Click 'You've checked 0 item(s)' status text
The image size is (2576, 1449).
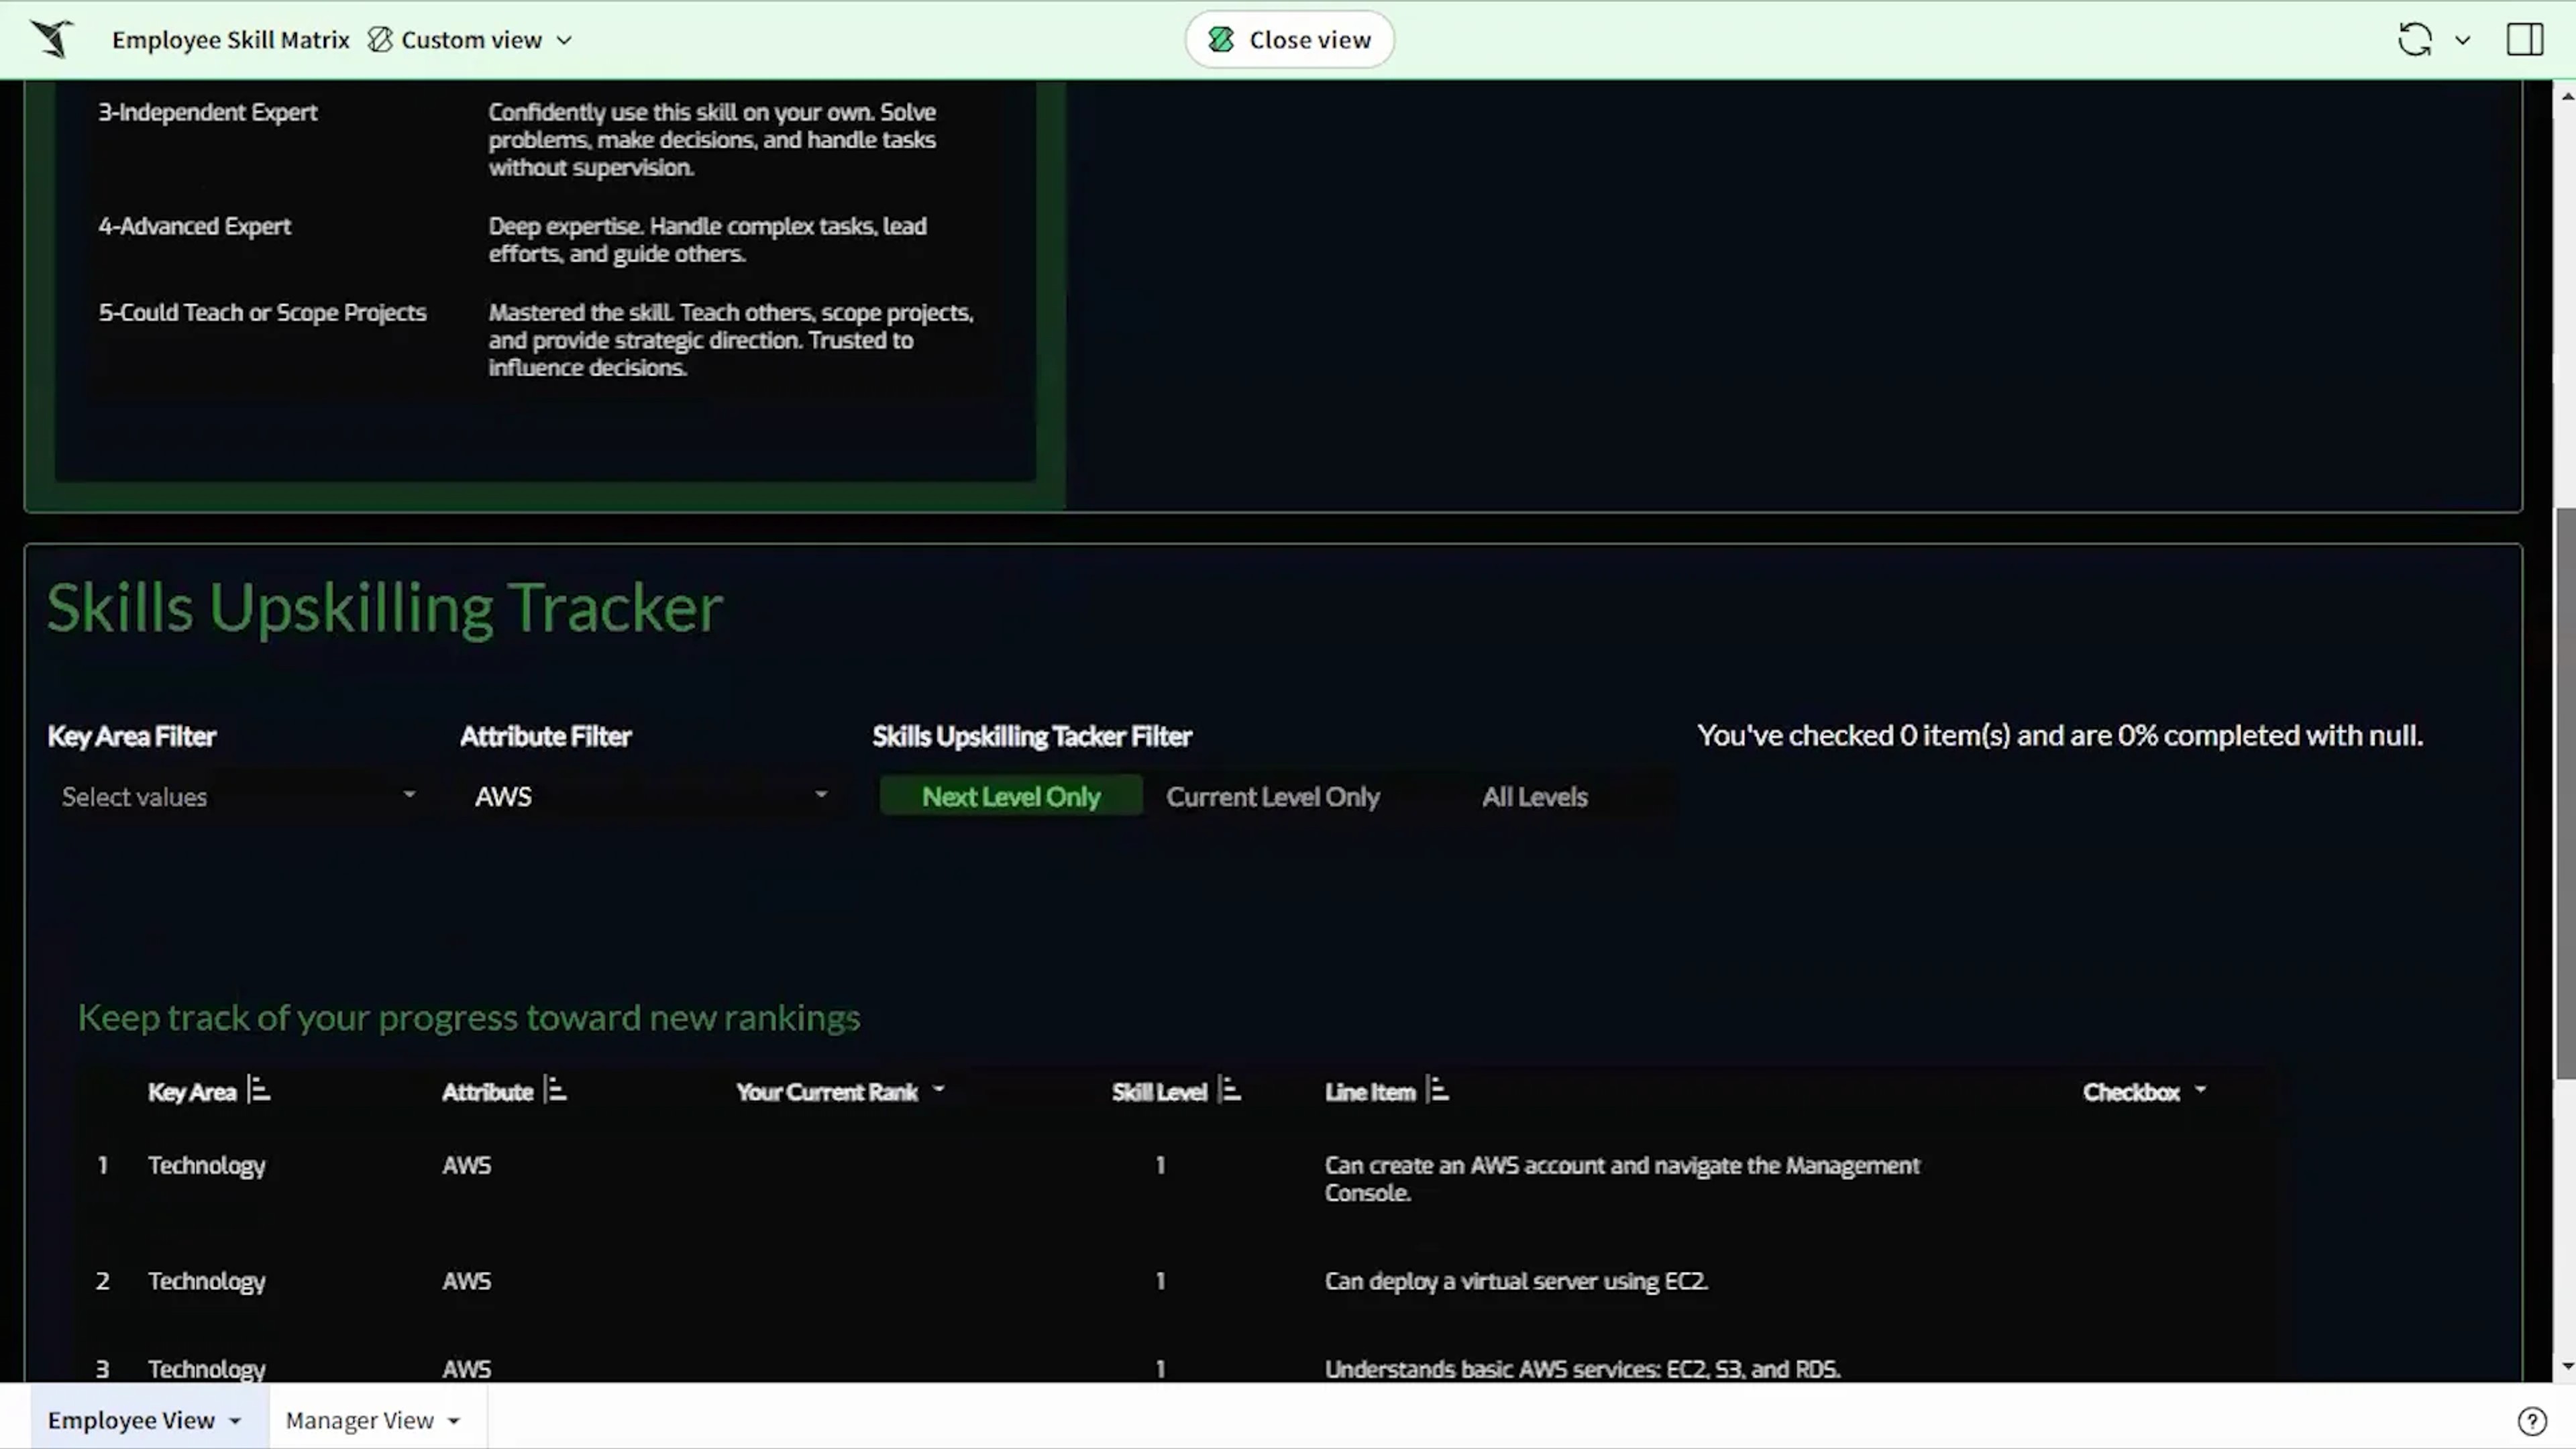[x=2060, y=736]
